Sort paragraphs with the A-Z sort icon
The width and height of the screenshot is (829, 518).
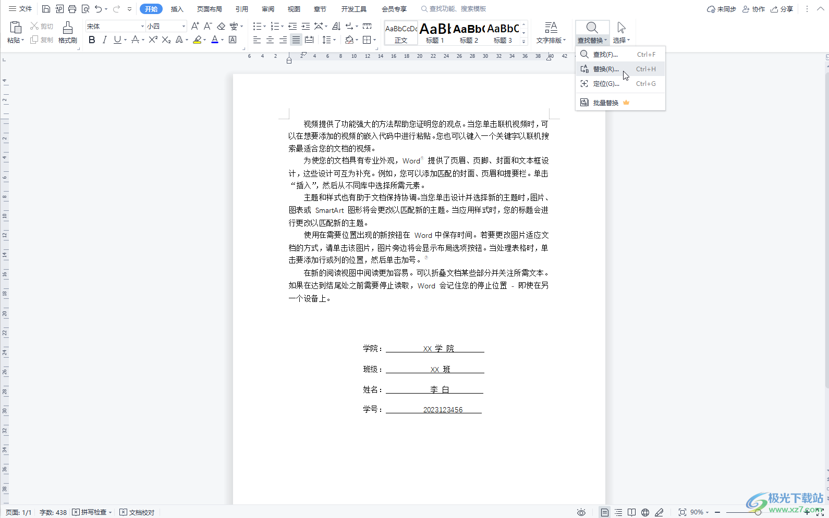coord(336,26)
